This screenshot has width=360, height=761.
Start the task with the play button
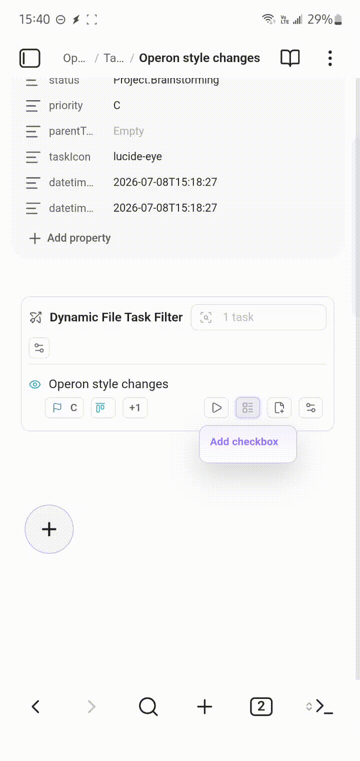[216, 408]
